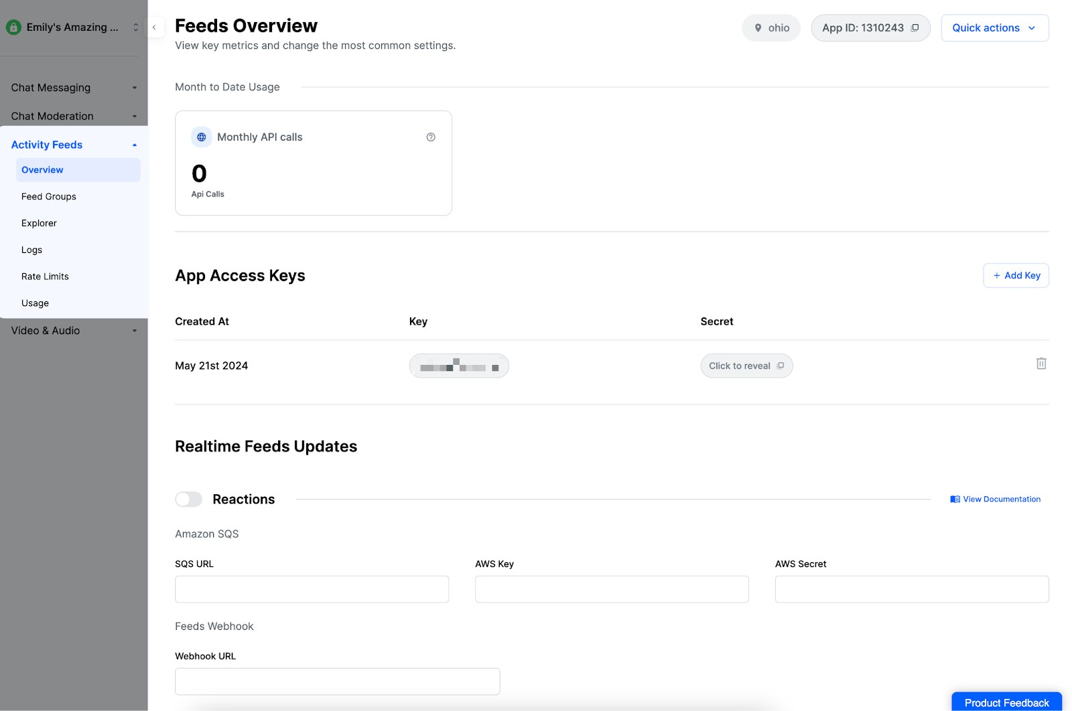This screenshot has width=1072, height=711.
Task: Open the Quick actions dropdown
Action: pos(995,28)
